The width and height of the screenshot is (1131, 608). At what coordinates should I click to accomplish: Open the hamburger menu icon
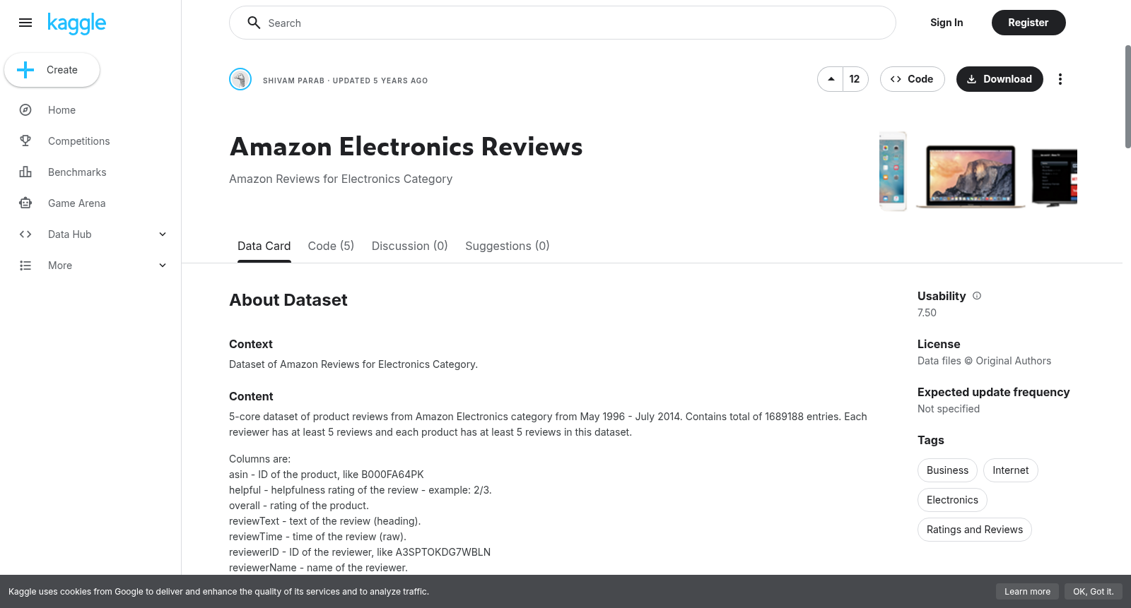(x=25, y=23)
